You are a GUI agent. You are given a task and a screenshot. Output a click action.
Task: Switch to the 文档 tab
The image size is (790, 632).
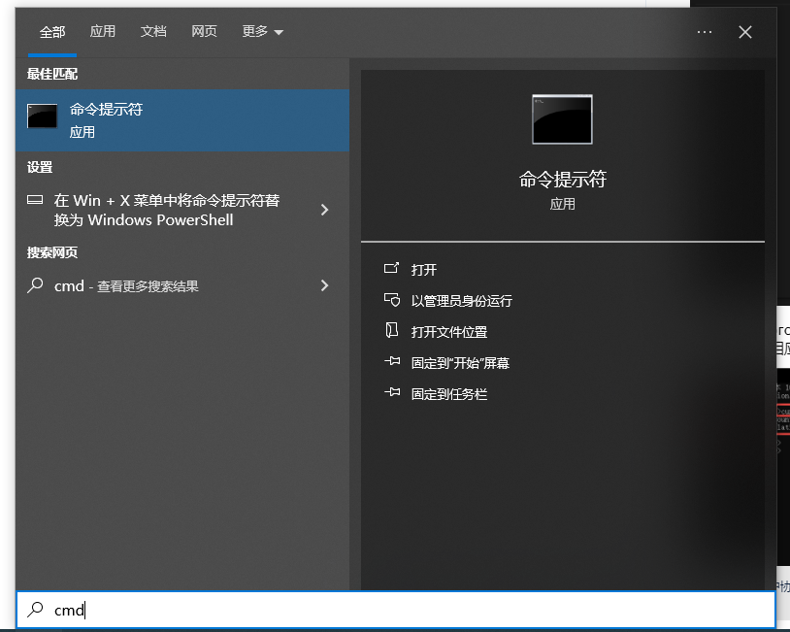(x=153, y=32)
